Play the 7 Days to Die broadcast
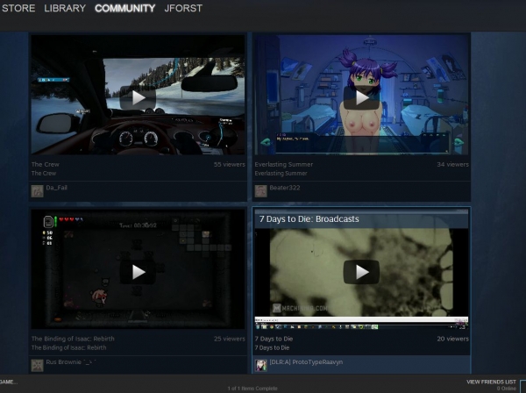This screenshot has width=526, height=393. click(360, 271)
